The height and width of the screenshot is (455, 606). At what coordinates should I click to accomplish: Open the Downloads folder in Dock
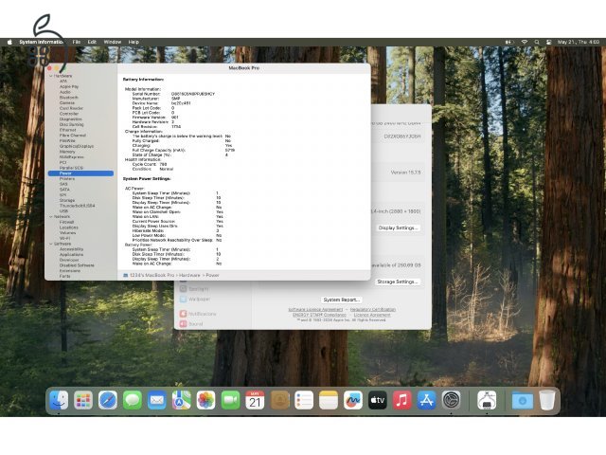click(x=523, y=400)
